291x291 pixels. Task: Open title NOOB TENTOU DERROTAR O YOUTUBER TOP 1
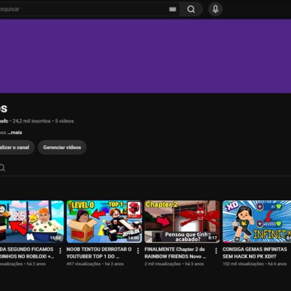(99, 252)
